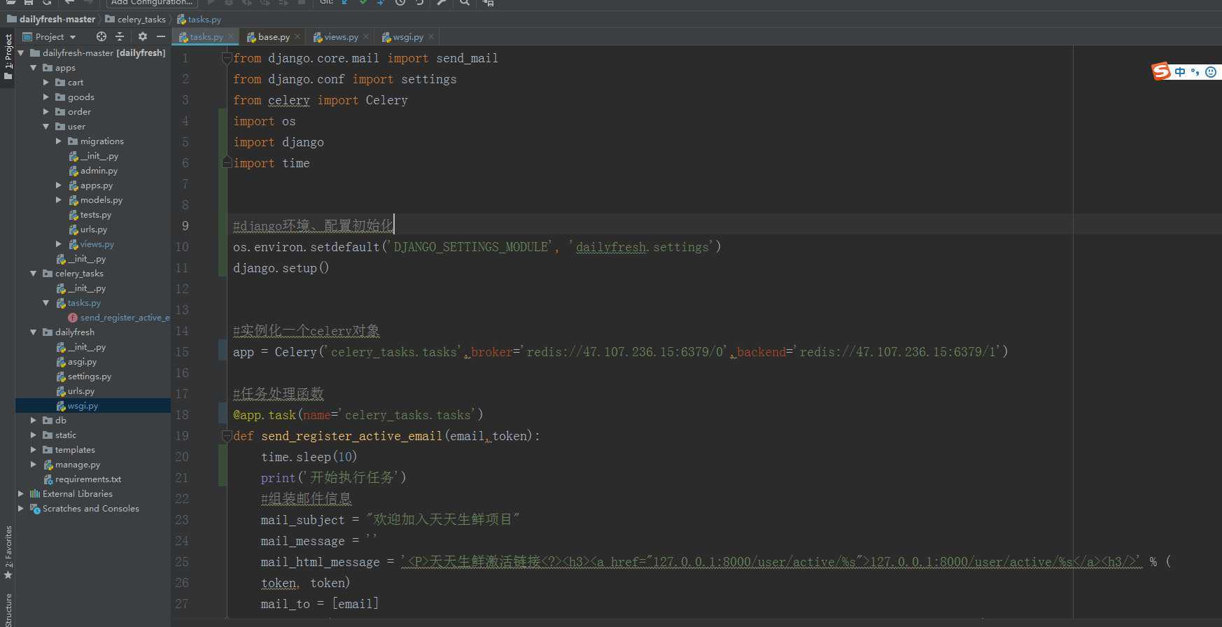Expand the templates folder
This screenshot has width=1222, height=627.
[34, 450]
